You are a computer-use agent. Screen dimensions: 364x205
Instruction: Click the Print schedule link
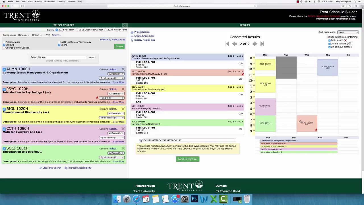[142, 32]
